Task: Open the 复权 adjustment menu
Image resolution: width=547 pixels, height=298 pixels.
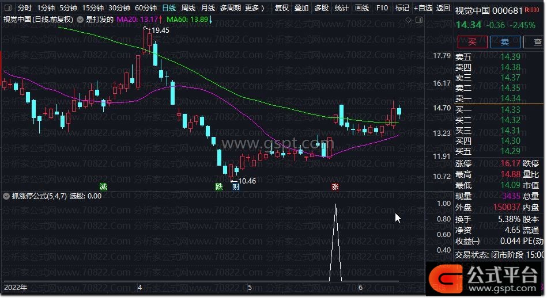Action: 282,7
